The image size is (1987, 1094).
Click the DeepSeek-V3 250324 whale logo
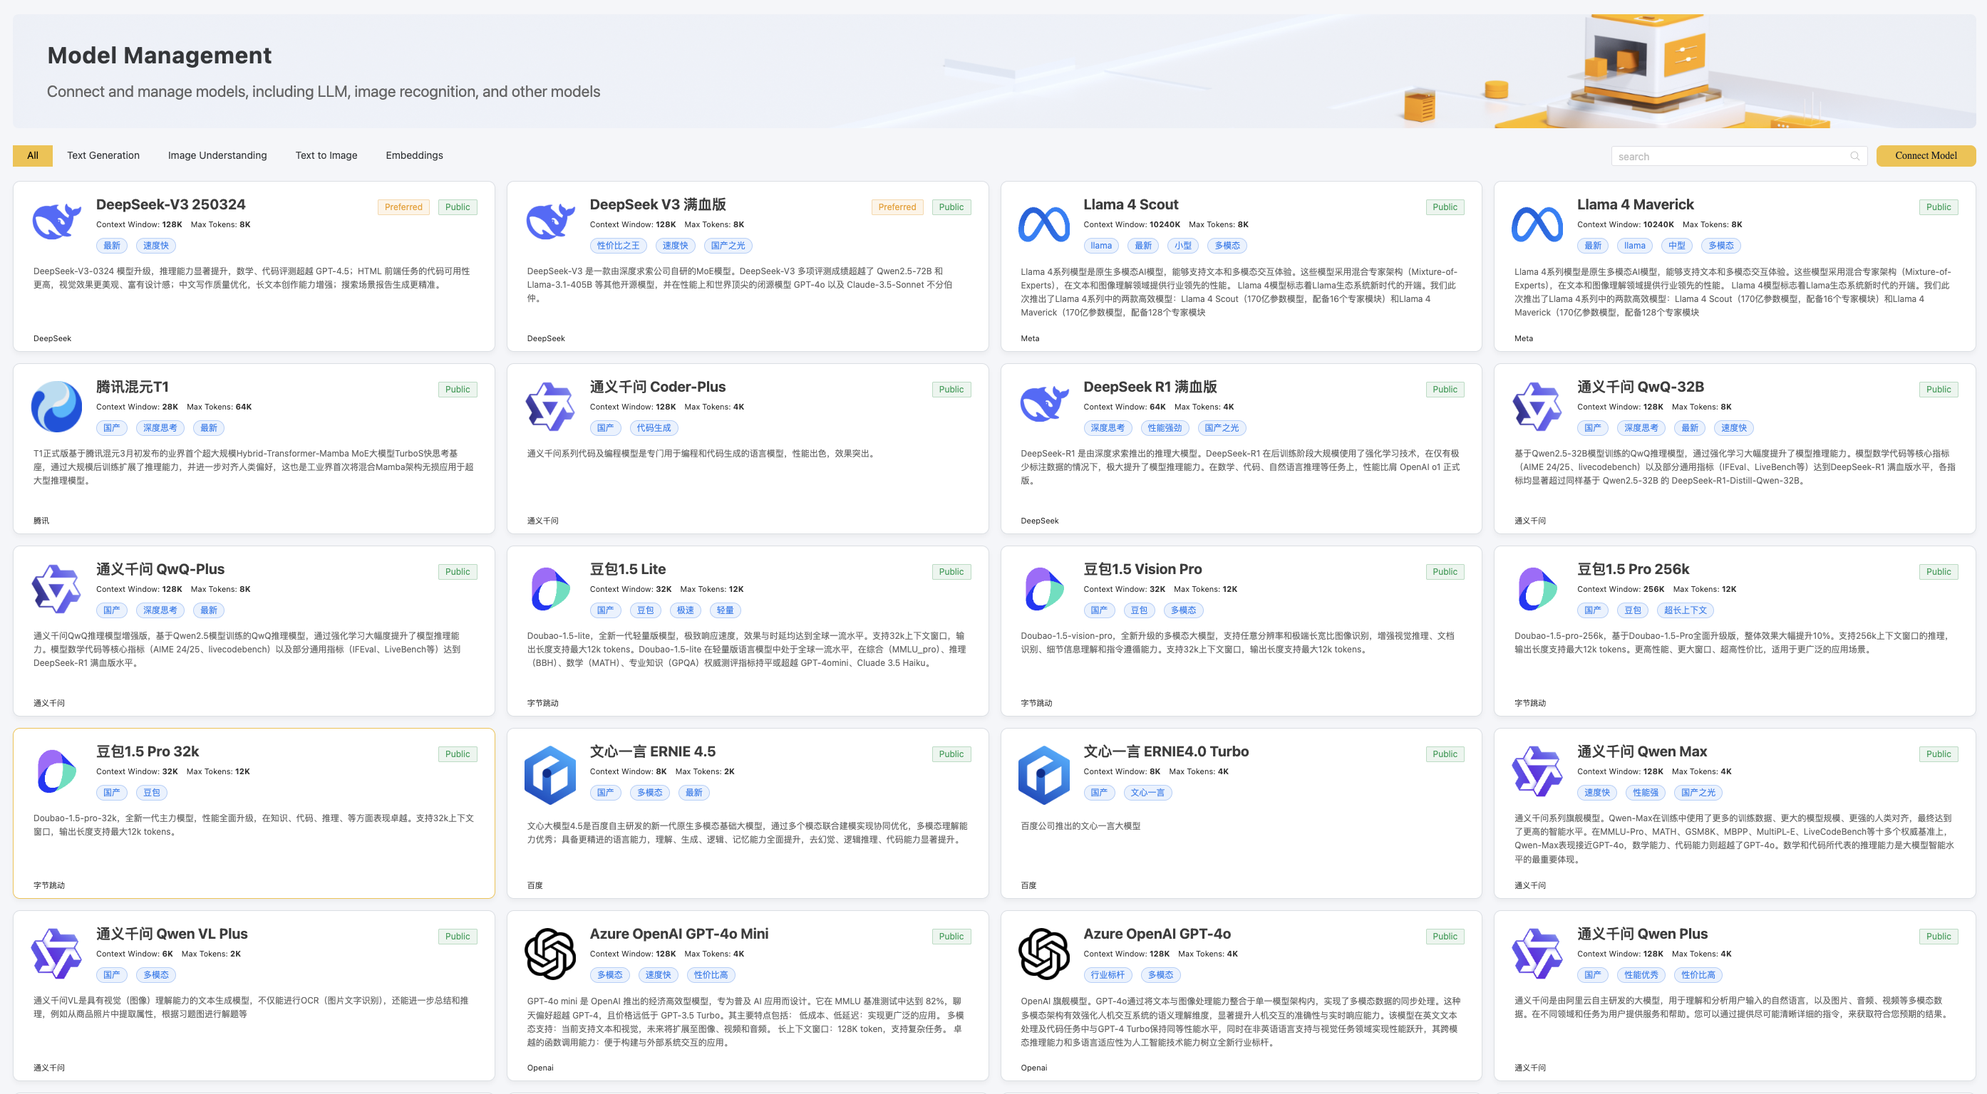pyautogui.click(x=56, y=223)
